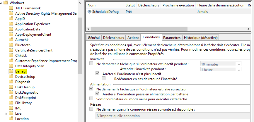Sort by the Statut column header
This screenshot has width=254, height=122.
tap(130, 5)
